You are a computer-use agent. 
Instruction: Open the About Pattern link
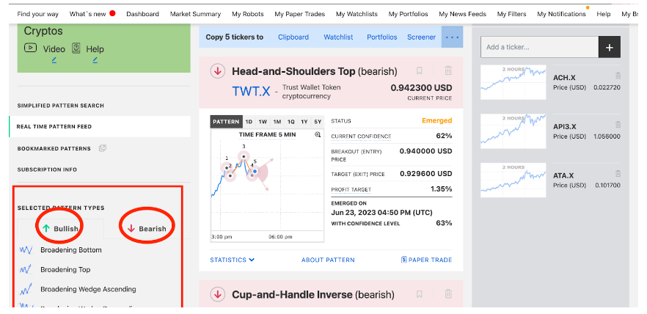point(328,260)
